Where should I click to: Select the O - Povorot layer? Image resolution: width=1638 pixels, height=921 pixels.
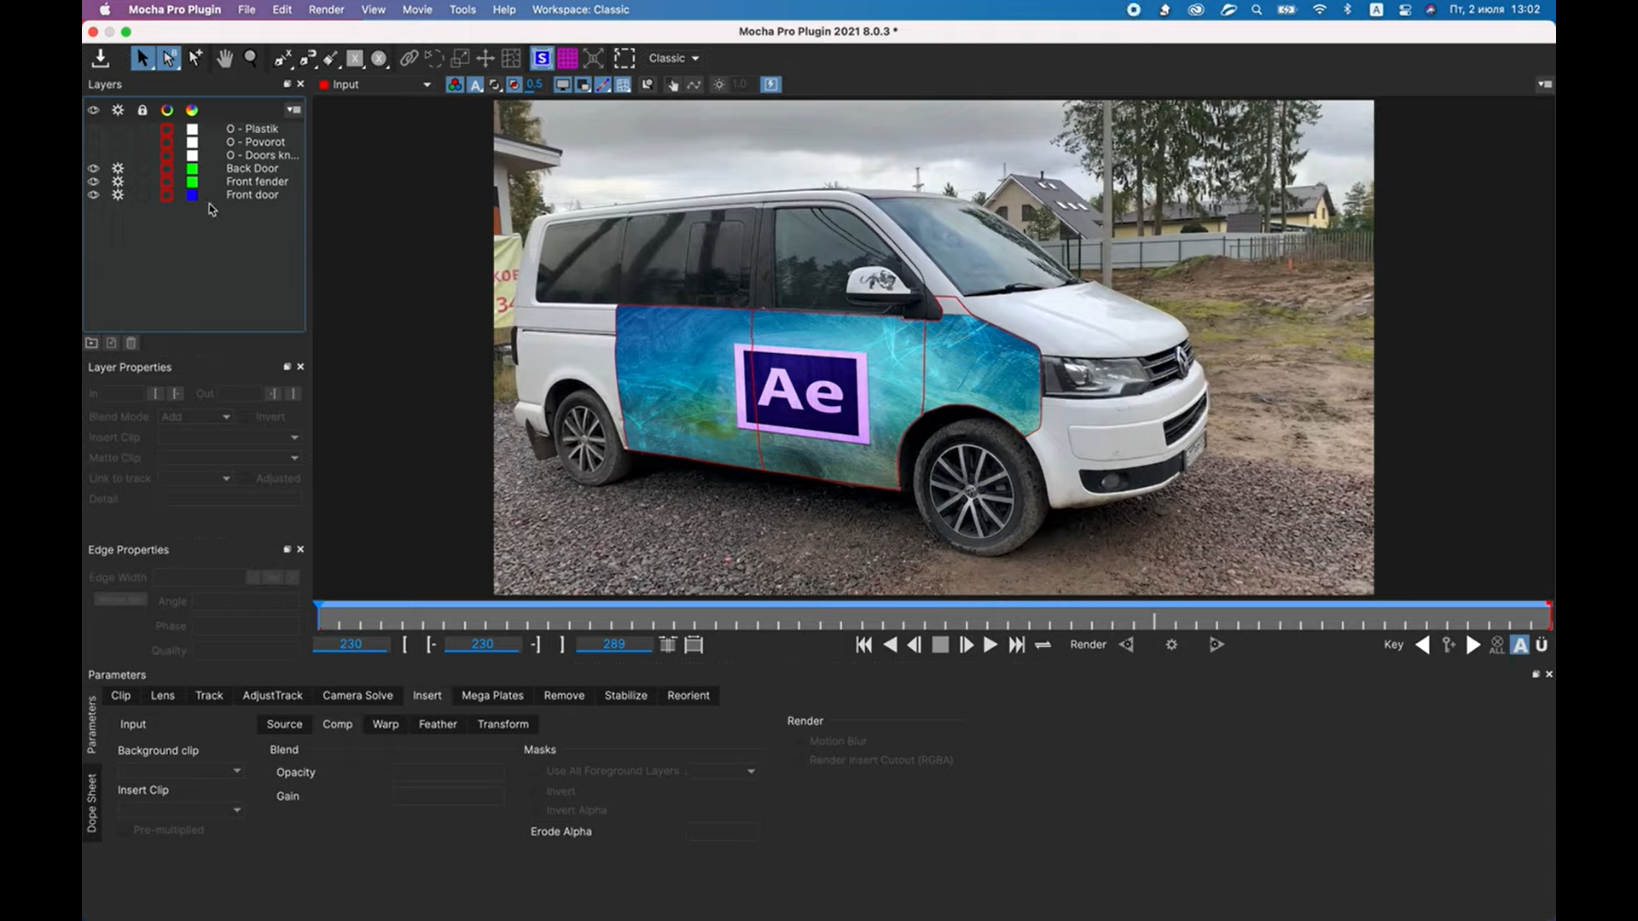point(256,142)
